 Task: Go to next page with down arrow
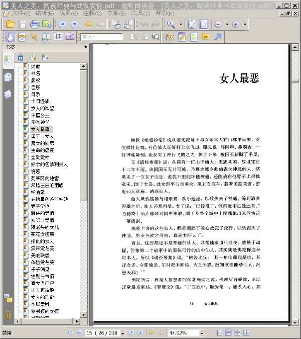(75, 24)
